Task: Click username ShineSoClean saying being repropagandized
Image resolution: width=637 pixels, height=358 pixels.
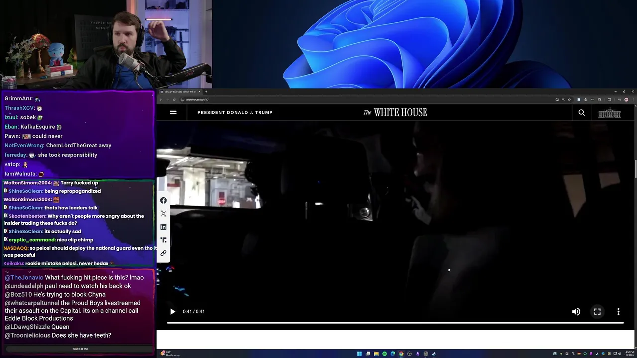Action: (26, 191)
